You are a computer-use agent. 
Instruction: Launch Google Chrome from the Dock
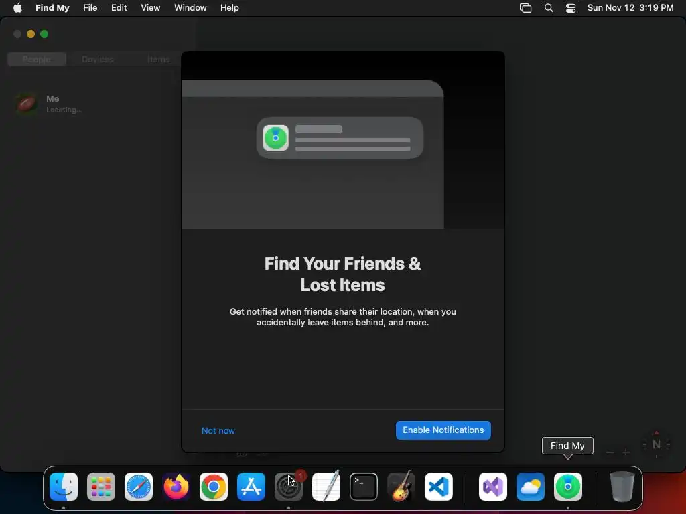[x=214, y=487]
